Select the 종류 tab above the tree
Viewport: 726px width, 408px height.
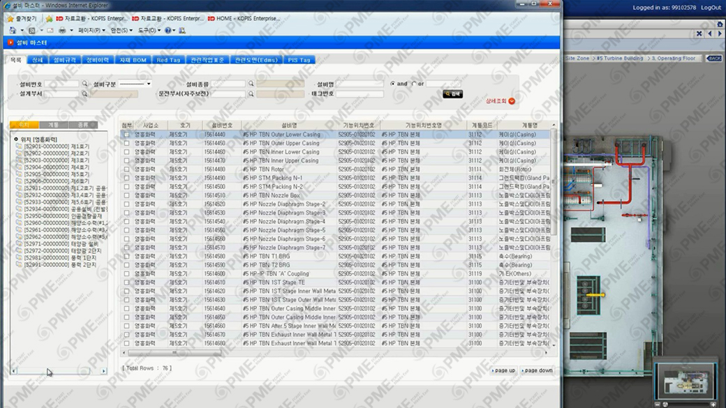click(83, 125)
